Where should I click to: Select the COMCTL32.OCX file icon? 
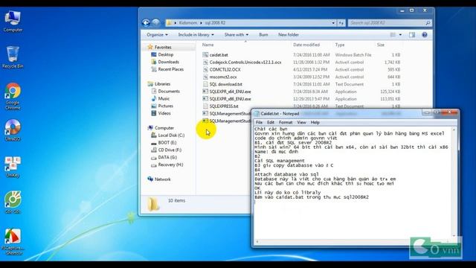pos(205,69)
